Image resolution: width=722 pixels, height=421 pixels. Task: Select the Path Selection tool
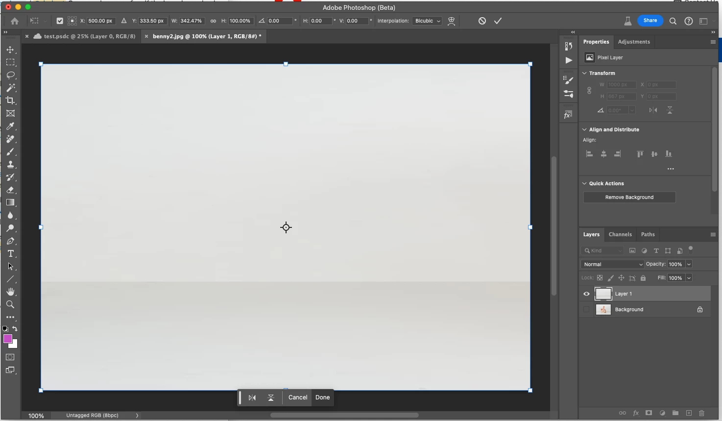10,267
